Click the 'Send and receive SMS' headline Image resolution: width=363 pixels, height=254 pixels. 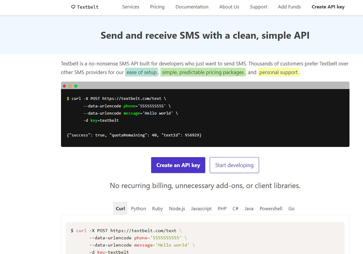pyautogui.click(x=205, y=35)
